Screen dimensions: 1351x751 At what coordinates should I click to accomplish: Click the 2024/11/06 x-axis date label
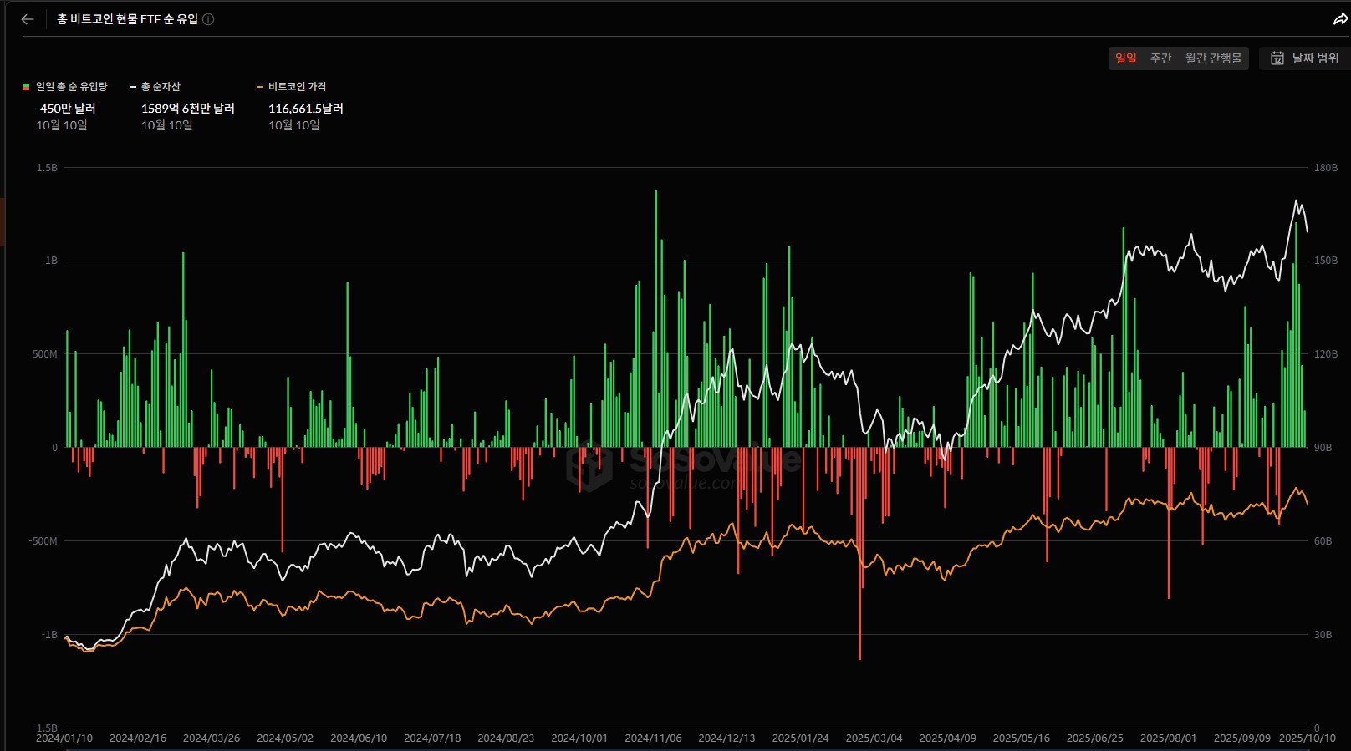(x=653, y=738)
